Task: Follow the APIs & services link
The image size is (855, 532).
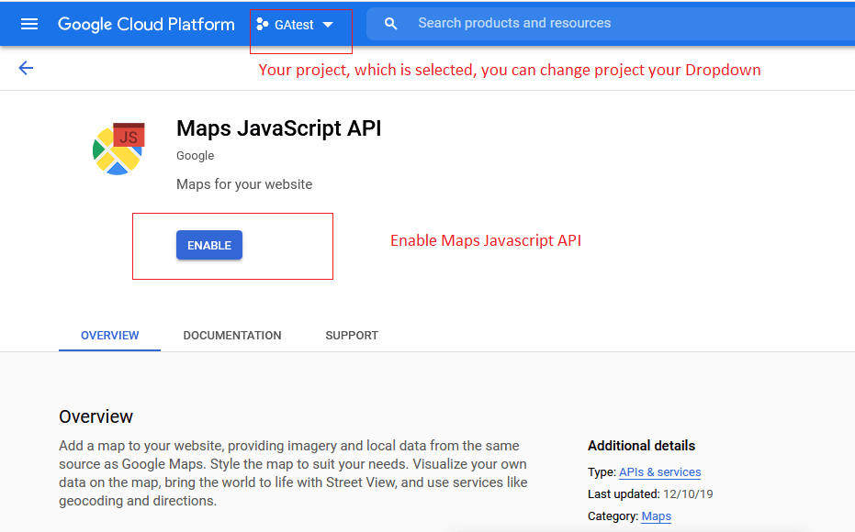Action: (x=659, y=472)
